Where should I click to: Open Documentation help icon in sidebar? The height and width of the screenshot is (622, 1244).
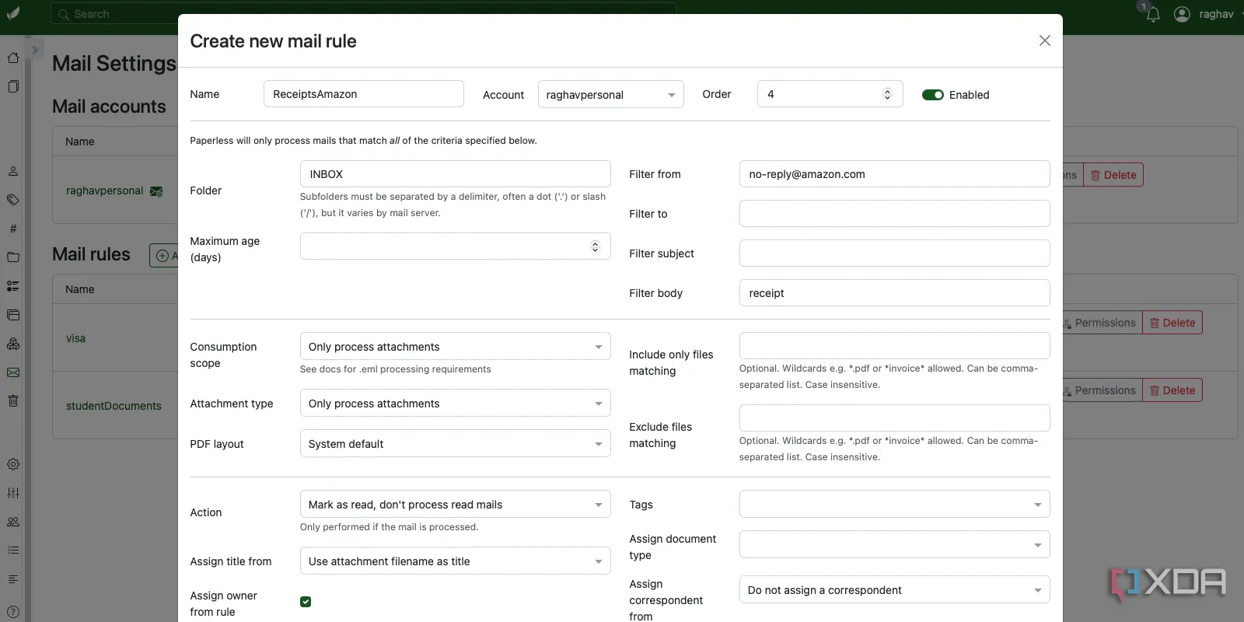pos(13,612)
